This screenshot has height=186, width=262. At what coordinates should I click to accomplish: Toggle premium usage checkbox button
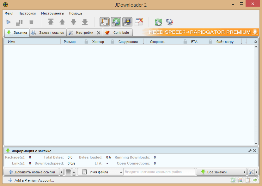tap(127, 22)
